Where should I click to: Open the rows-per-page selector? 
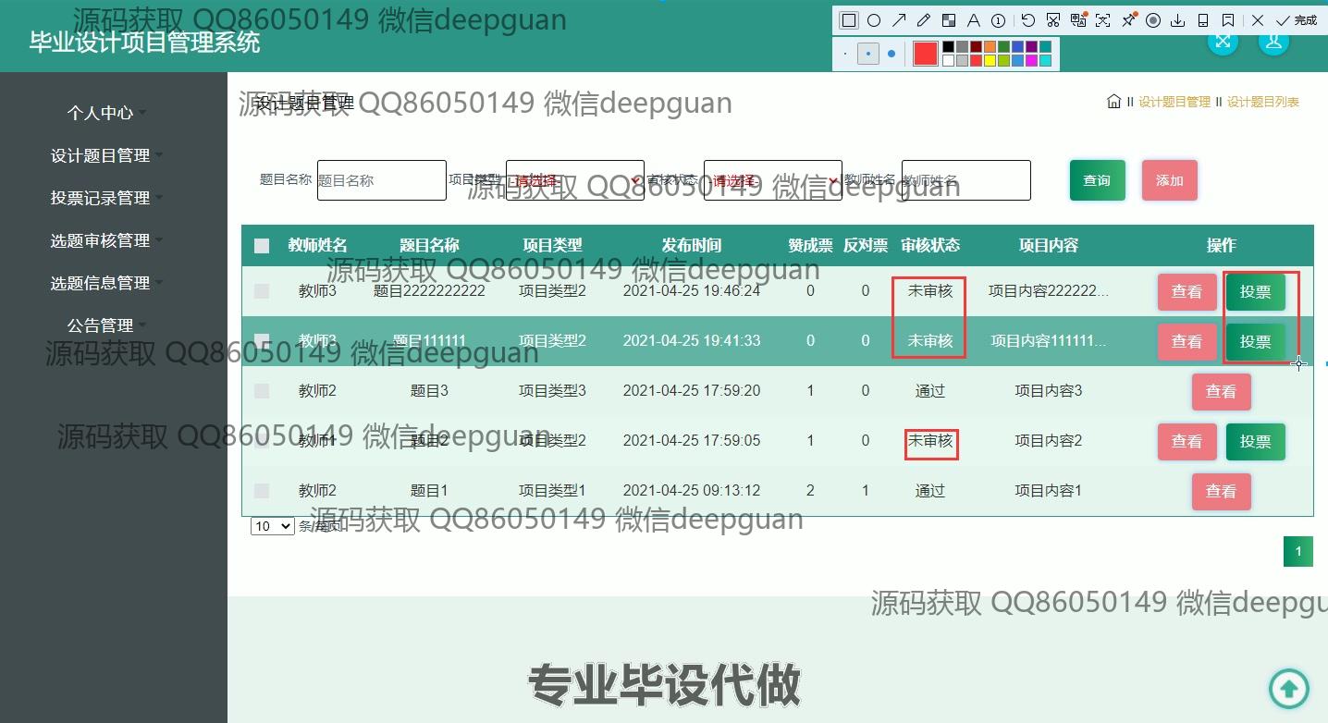click(272, 526)
